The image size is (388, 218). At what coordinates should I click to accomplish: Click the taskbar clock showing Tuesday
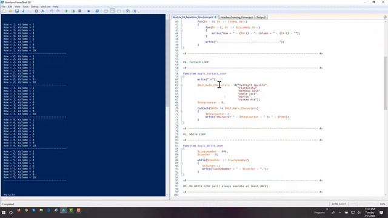coord(370,213)
